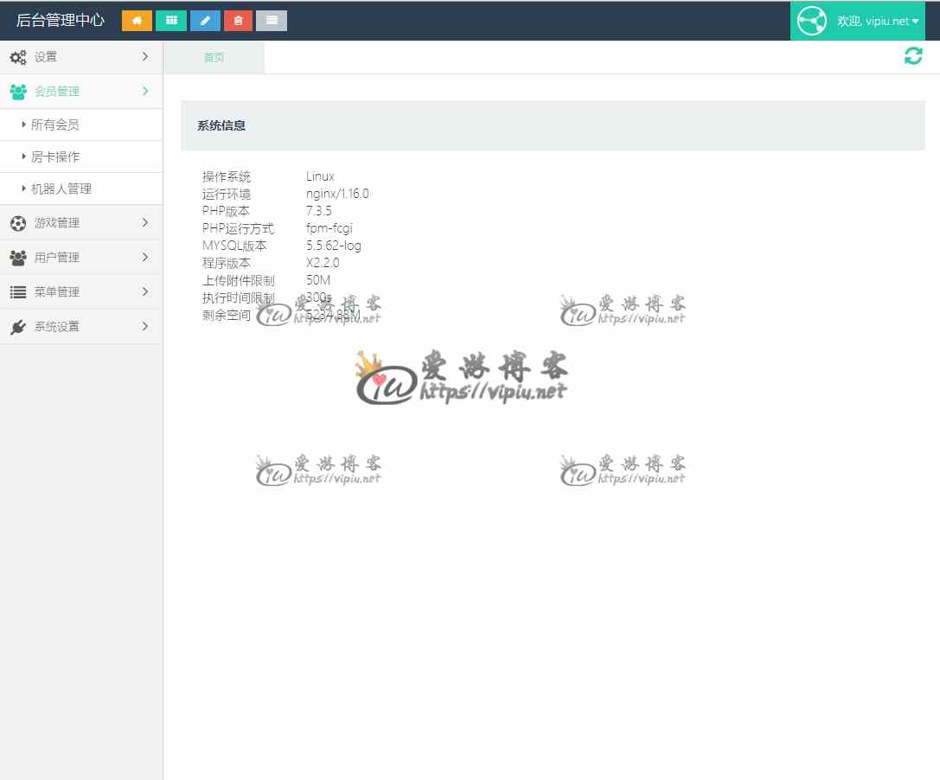The image size is (940, 780).
Task: Click the Linux operating system value
Action: tap(320, 176)
